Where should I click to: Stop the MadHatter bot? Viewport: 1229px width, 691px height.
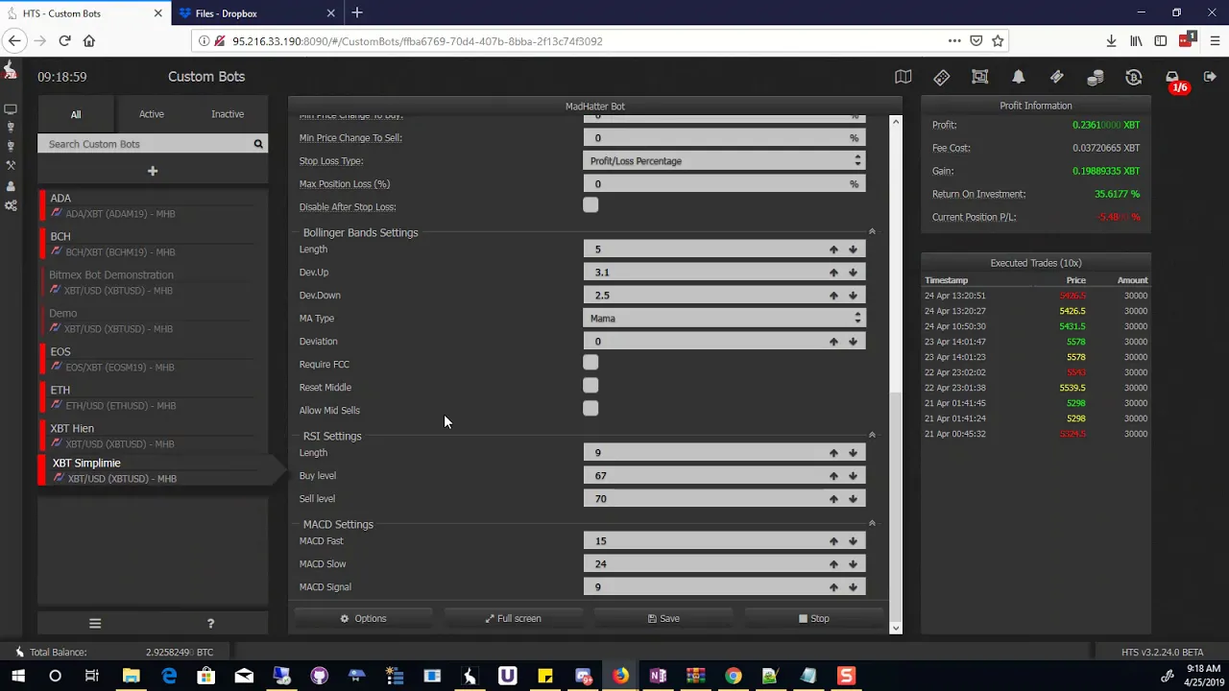click(x=814, y=619)
